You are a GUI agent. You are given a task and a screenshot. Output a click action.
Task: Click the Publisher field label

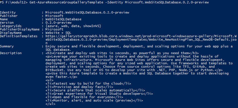[9, 16]
